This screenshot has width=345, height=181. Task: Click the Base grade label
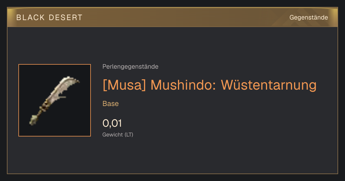(x=110, y=104)
